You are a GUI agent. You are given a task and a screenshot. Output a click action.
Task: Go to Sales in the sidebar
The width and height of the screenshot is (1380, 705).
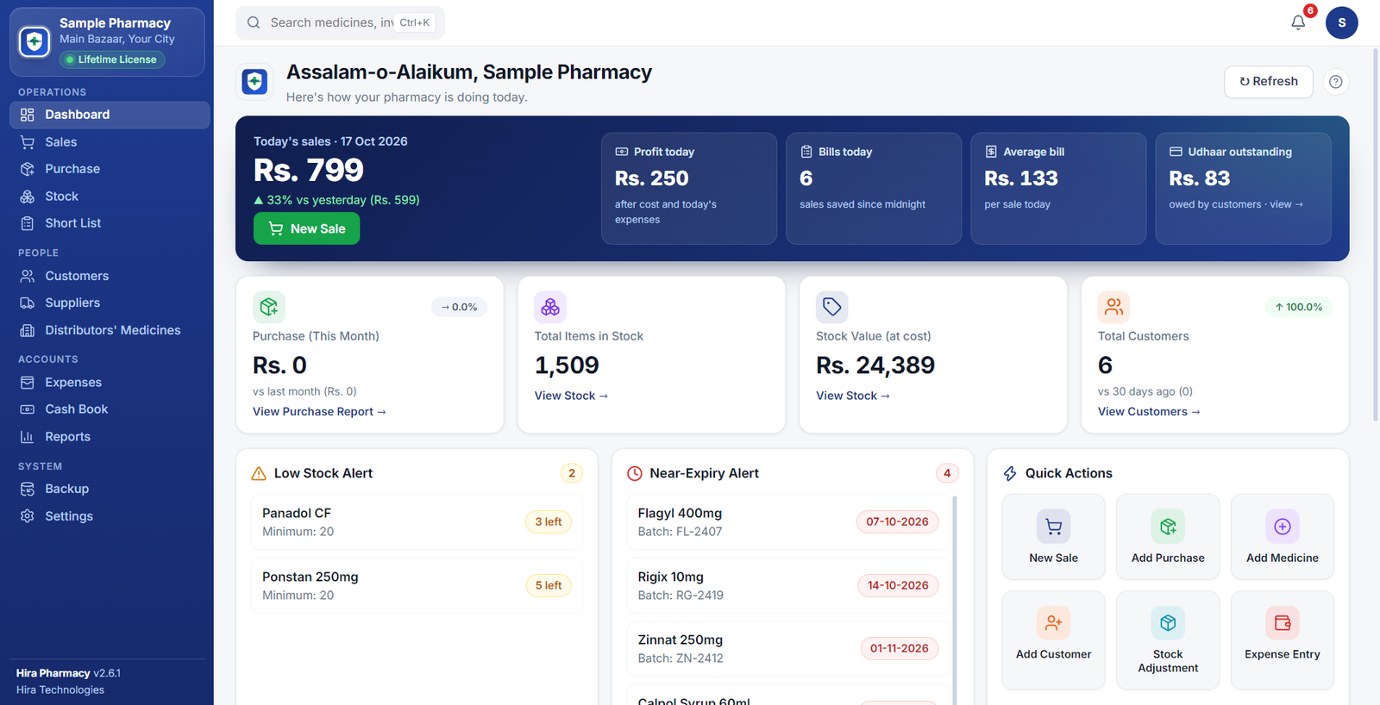110,142
